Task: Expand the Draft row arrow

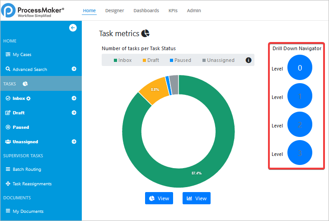Action: click(x=74, y=113)
